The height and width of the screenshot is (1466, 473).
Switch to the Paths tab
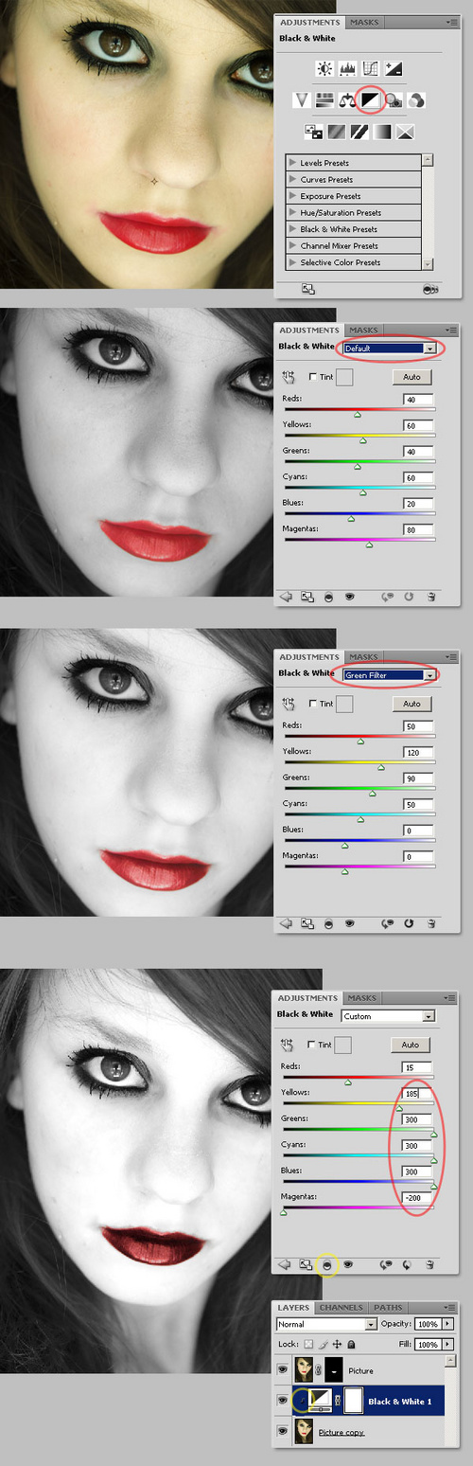pyautogui.click(x=388, y=1308)
